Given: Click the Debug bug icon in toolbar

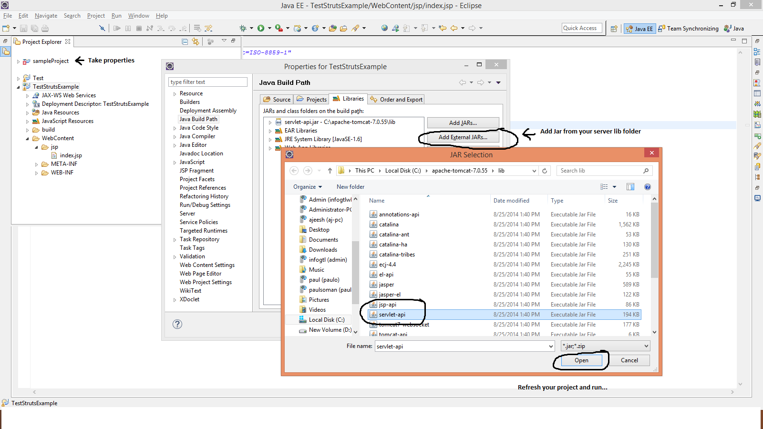Looking at the screenshot, I should (243, 29).
